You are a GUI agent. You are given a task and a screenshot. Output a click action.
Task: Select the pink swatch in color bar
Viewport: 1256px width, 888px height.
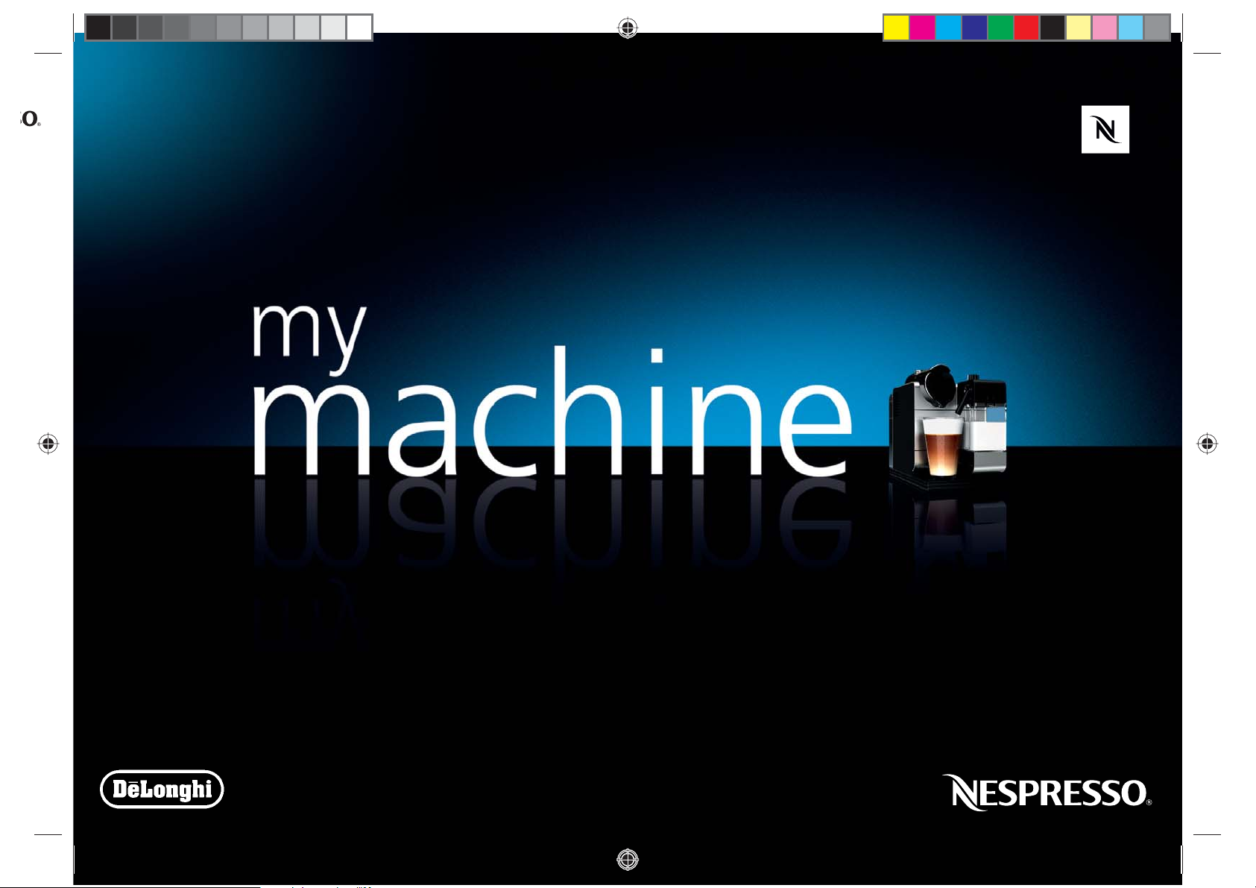(x=1105, y=28)
